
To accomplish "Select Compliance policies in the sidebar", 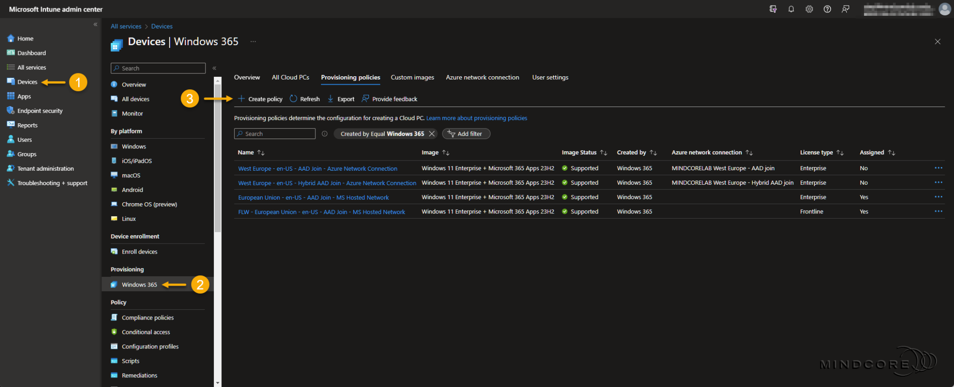I will [x=148, y=318].
